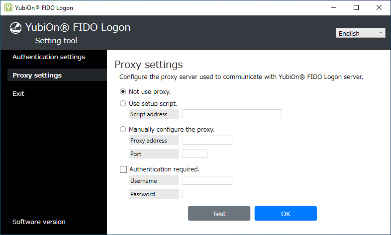Select 'Manually configure the proxy' option
This screenshot has height=235, width=391.
click(x=123, y=129)
